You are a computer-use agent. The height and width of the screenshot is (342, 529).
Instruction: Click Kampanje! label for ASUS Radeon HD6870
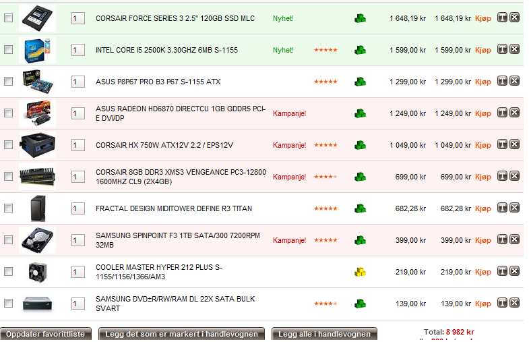point(289,114)
